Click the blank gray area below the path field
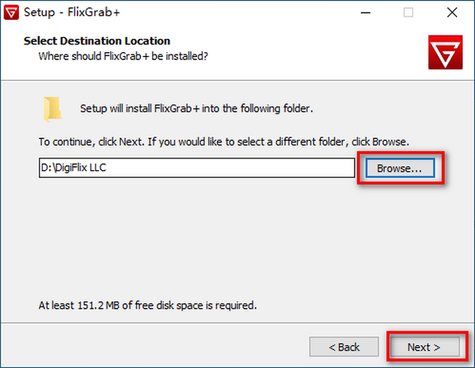Image resolution: width=475 pixels, height=368 pixels. [x=237, y=237]
